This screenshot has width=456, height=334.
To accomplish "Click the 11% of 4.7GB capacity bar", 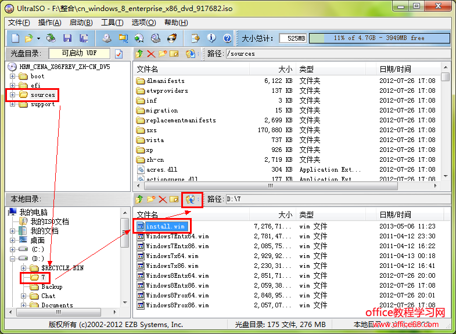I will [x=379, y=38].
